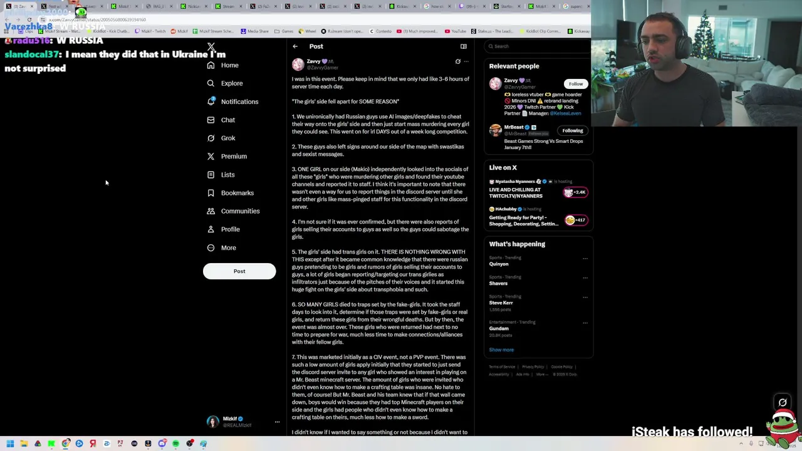Viewport: 802px width, 451px height.
Task: Go back using the Post arrow
Action: 295,46
